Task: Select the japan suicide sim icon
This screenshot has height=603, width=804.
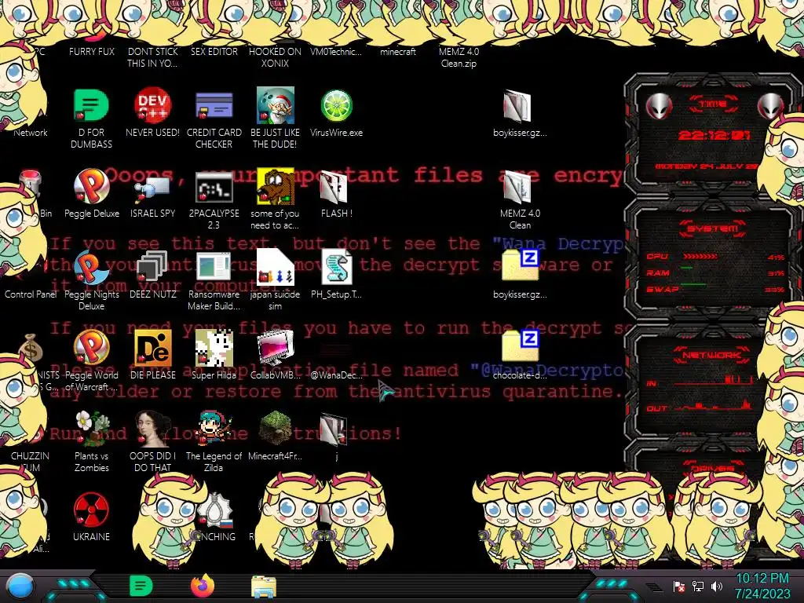Action: click(276, 267)
